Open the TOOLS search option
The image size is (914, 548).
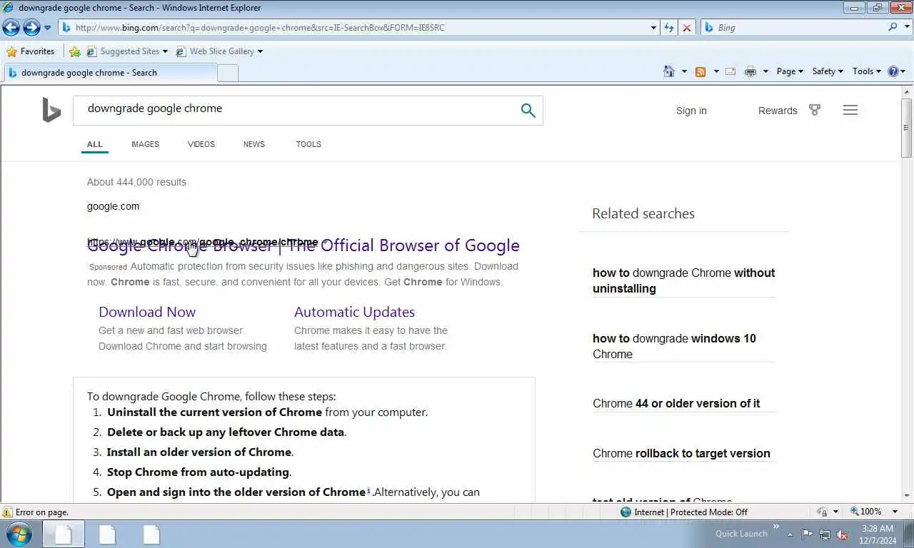308,144
